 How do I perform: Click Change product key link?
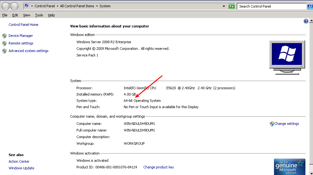158,167
